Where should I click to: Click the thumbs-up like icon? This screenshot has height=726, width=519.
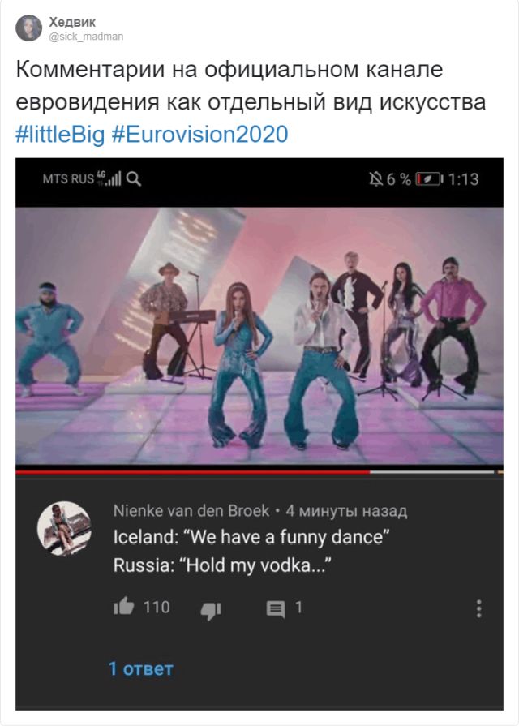point(124,607)
